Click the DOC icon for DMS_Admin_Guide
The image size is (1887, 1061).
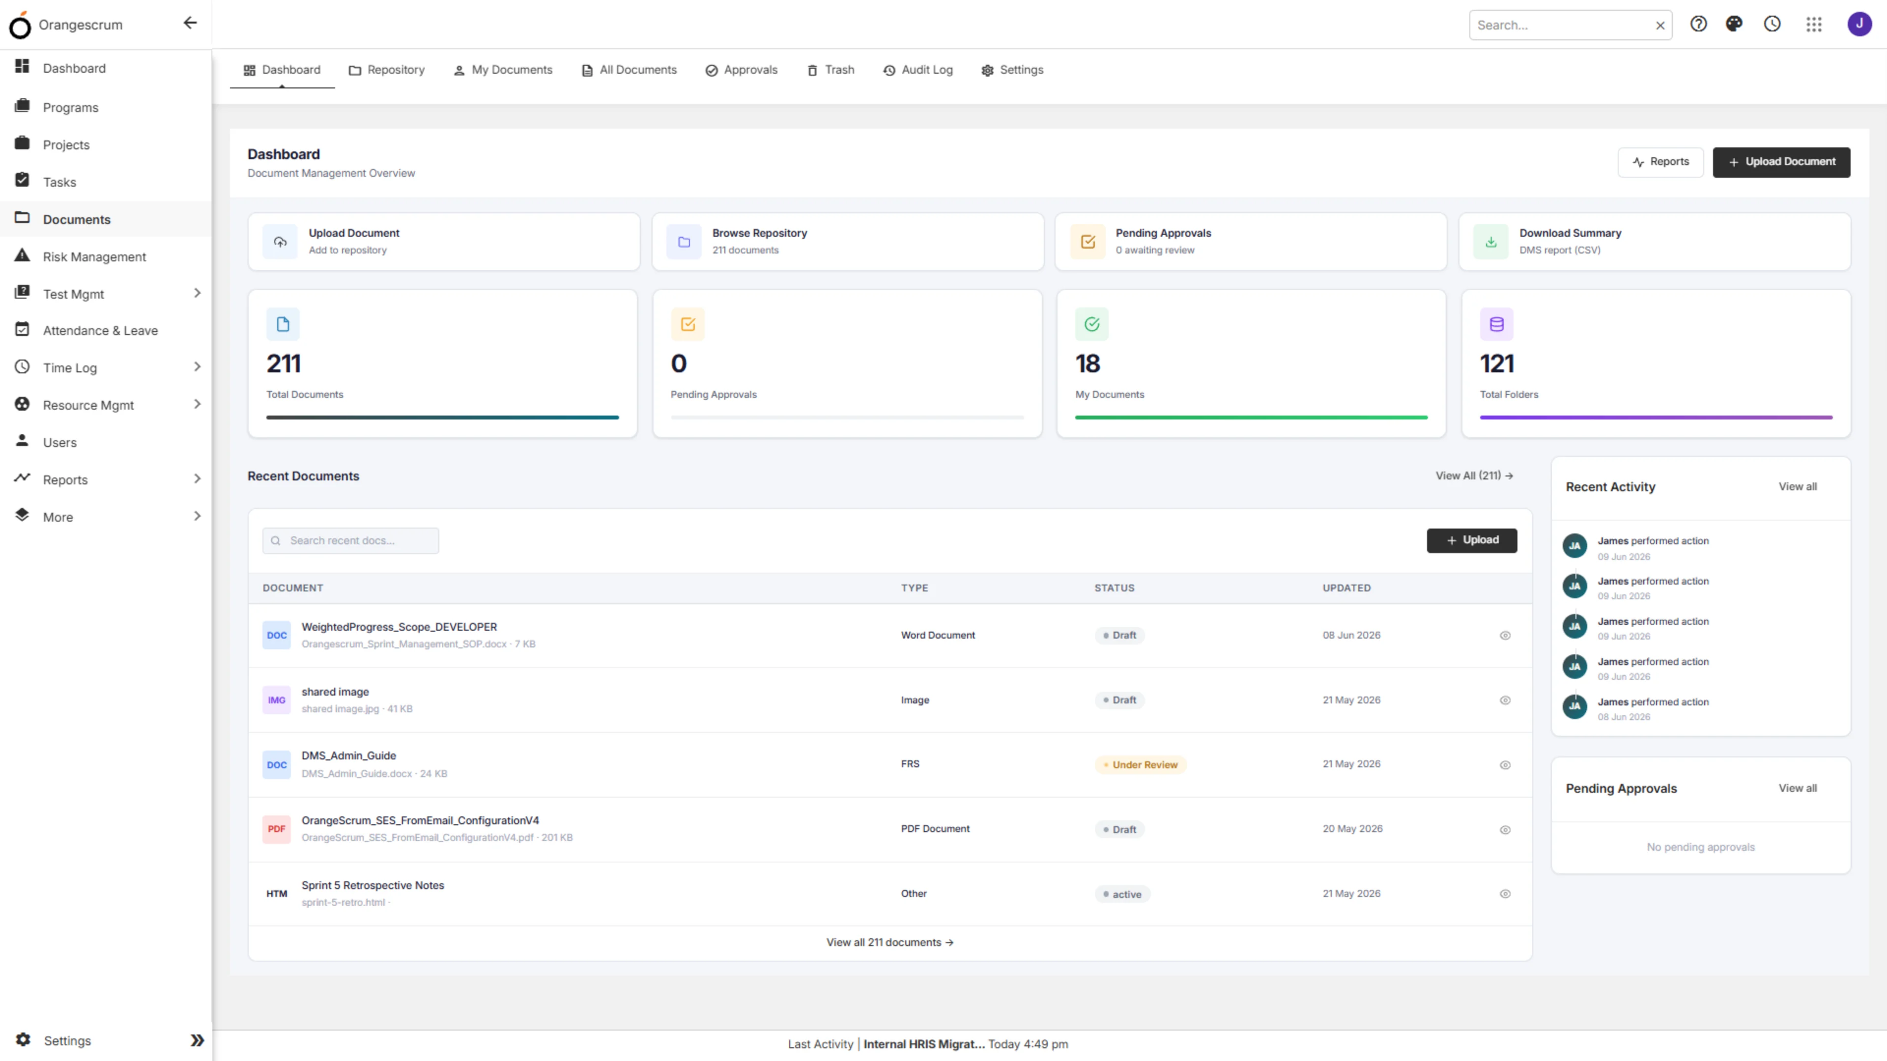[x=276, y=764]
